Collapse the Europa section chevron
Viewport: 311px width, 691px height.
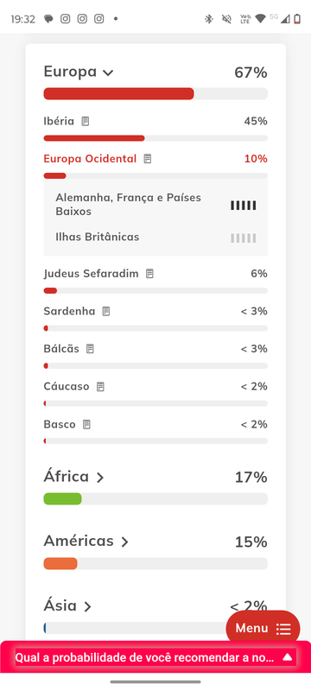(x=108, y=73)
